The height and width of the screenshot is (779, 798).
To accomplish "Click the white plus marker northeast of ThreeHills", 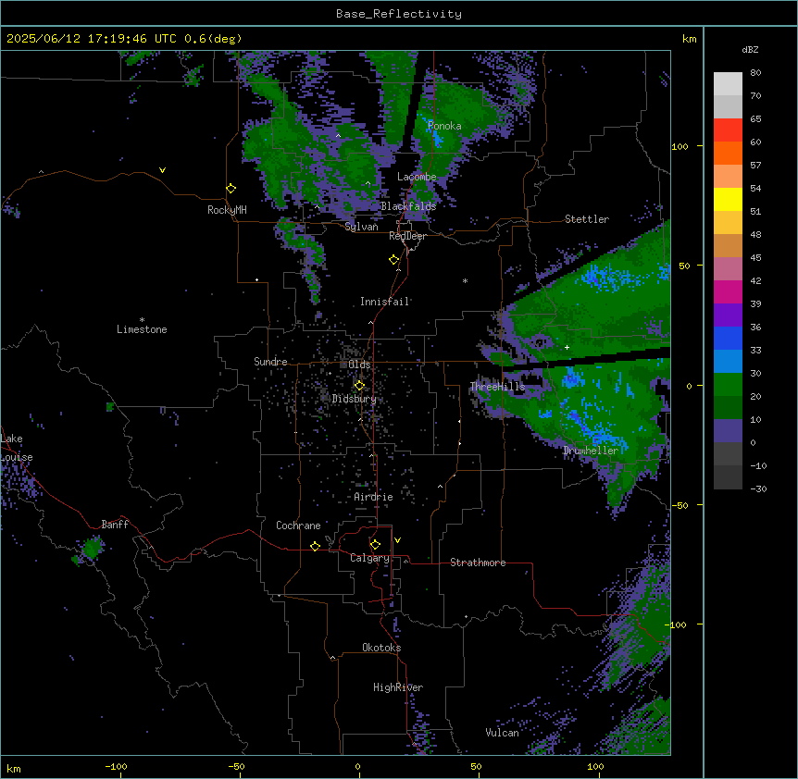I will [567, 347].
